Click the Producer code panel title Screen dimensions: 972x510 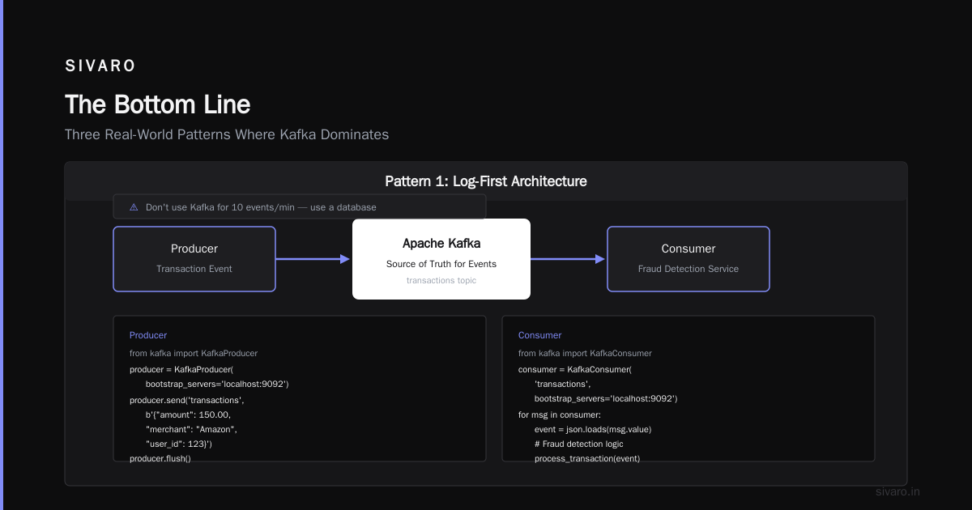(148, 335)
